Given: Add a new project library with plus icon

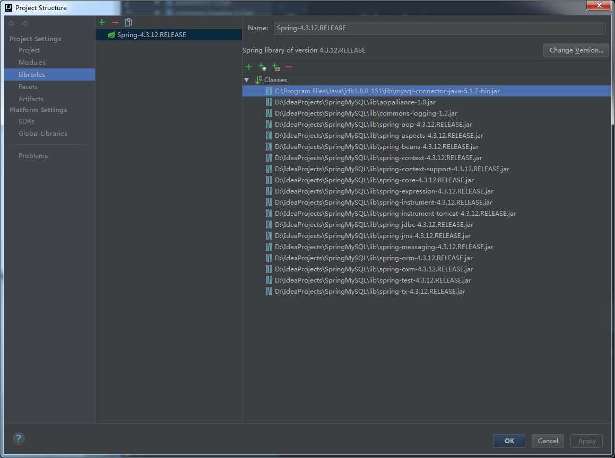Looking at the screenshot, I should [102, 22].
